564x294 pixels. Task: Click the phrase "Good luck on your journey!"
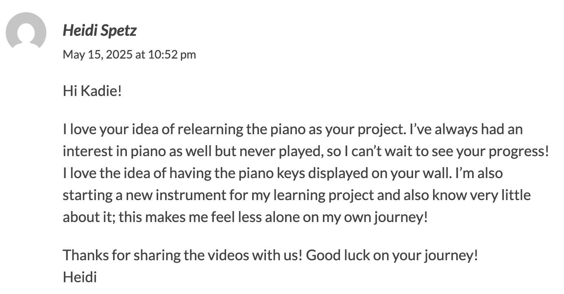point(392,256)
